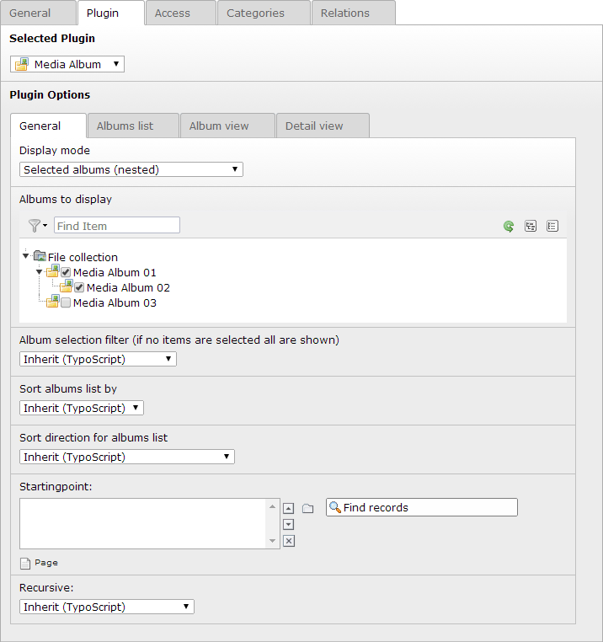Screen dimensions: 603x642
Task: Browse for records using folder icon
Action: tap(308, 509)
